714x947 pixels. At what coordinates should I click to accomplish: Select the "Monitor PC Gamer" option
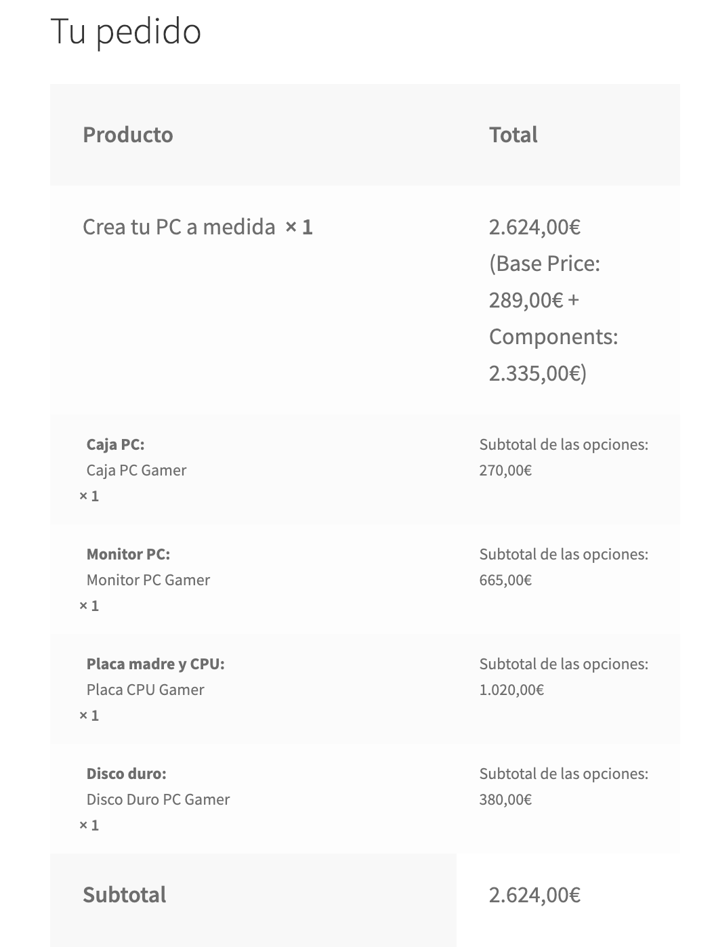[x=148, y=580]
